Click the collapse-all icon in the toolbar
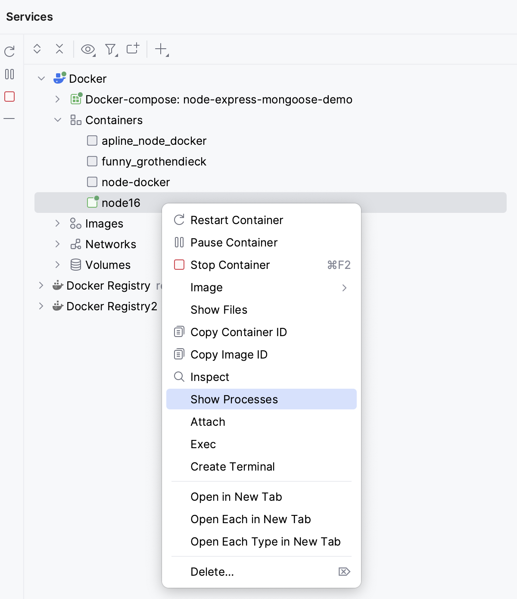517x599 pixels. click(x=59, y=49)
